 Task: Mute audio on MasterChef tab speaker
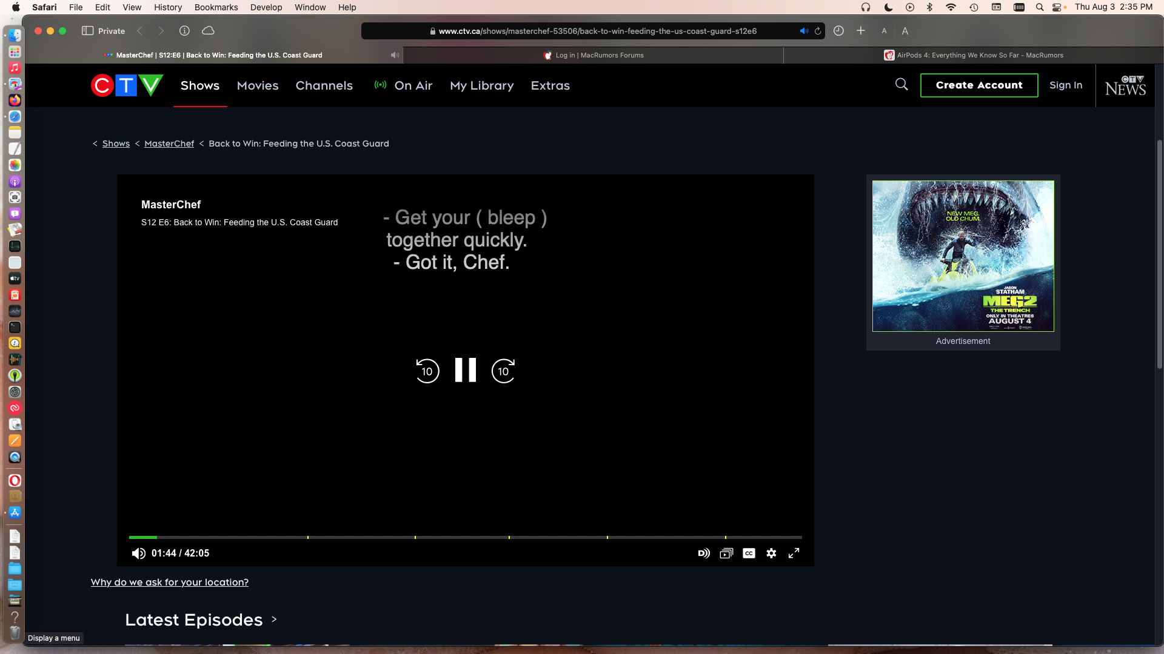pyautogui.click(x=395, y=55)
